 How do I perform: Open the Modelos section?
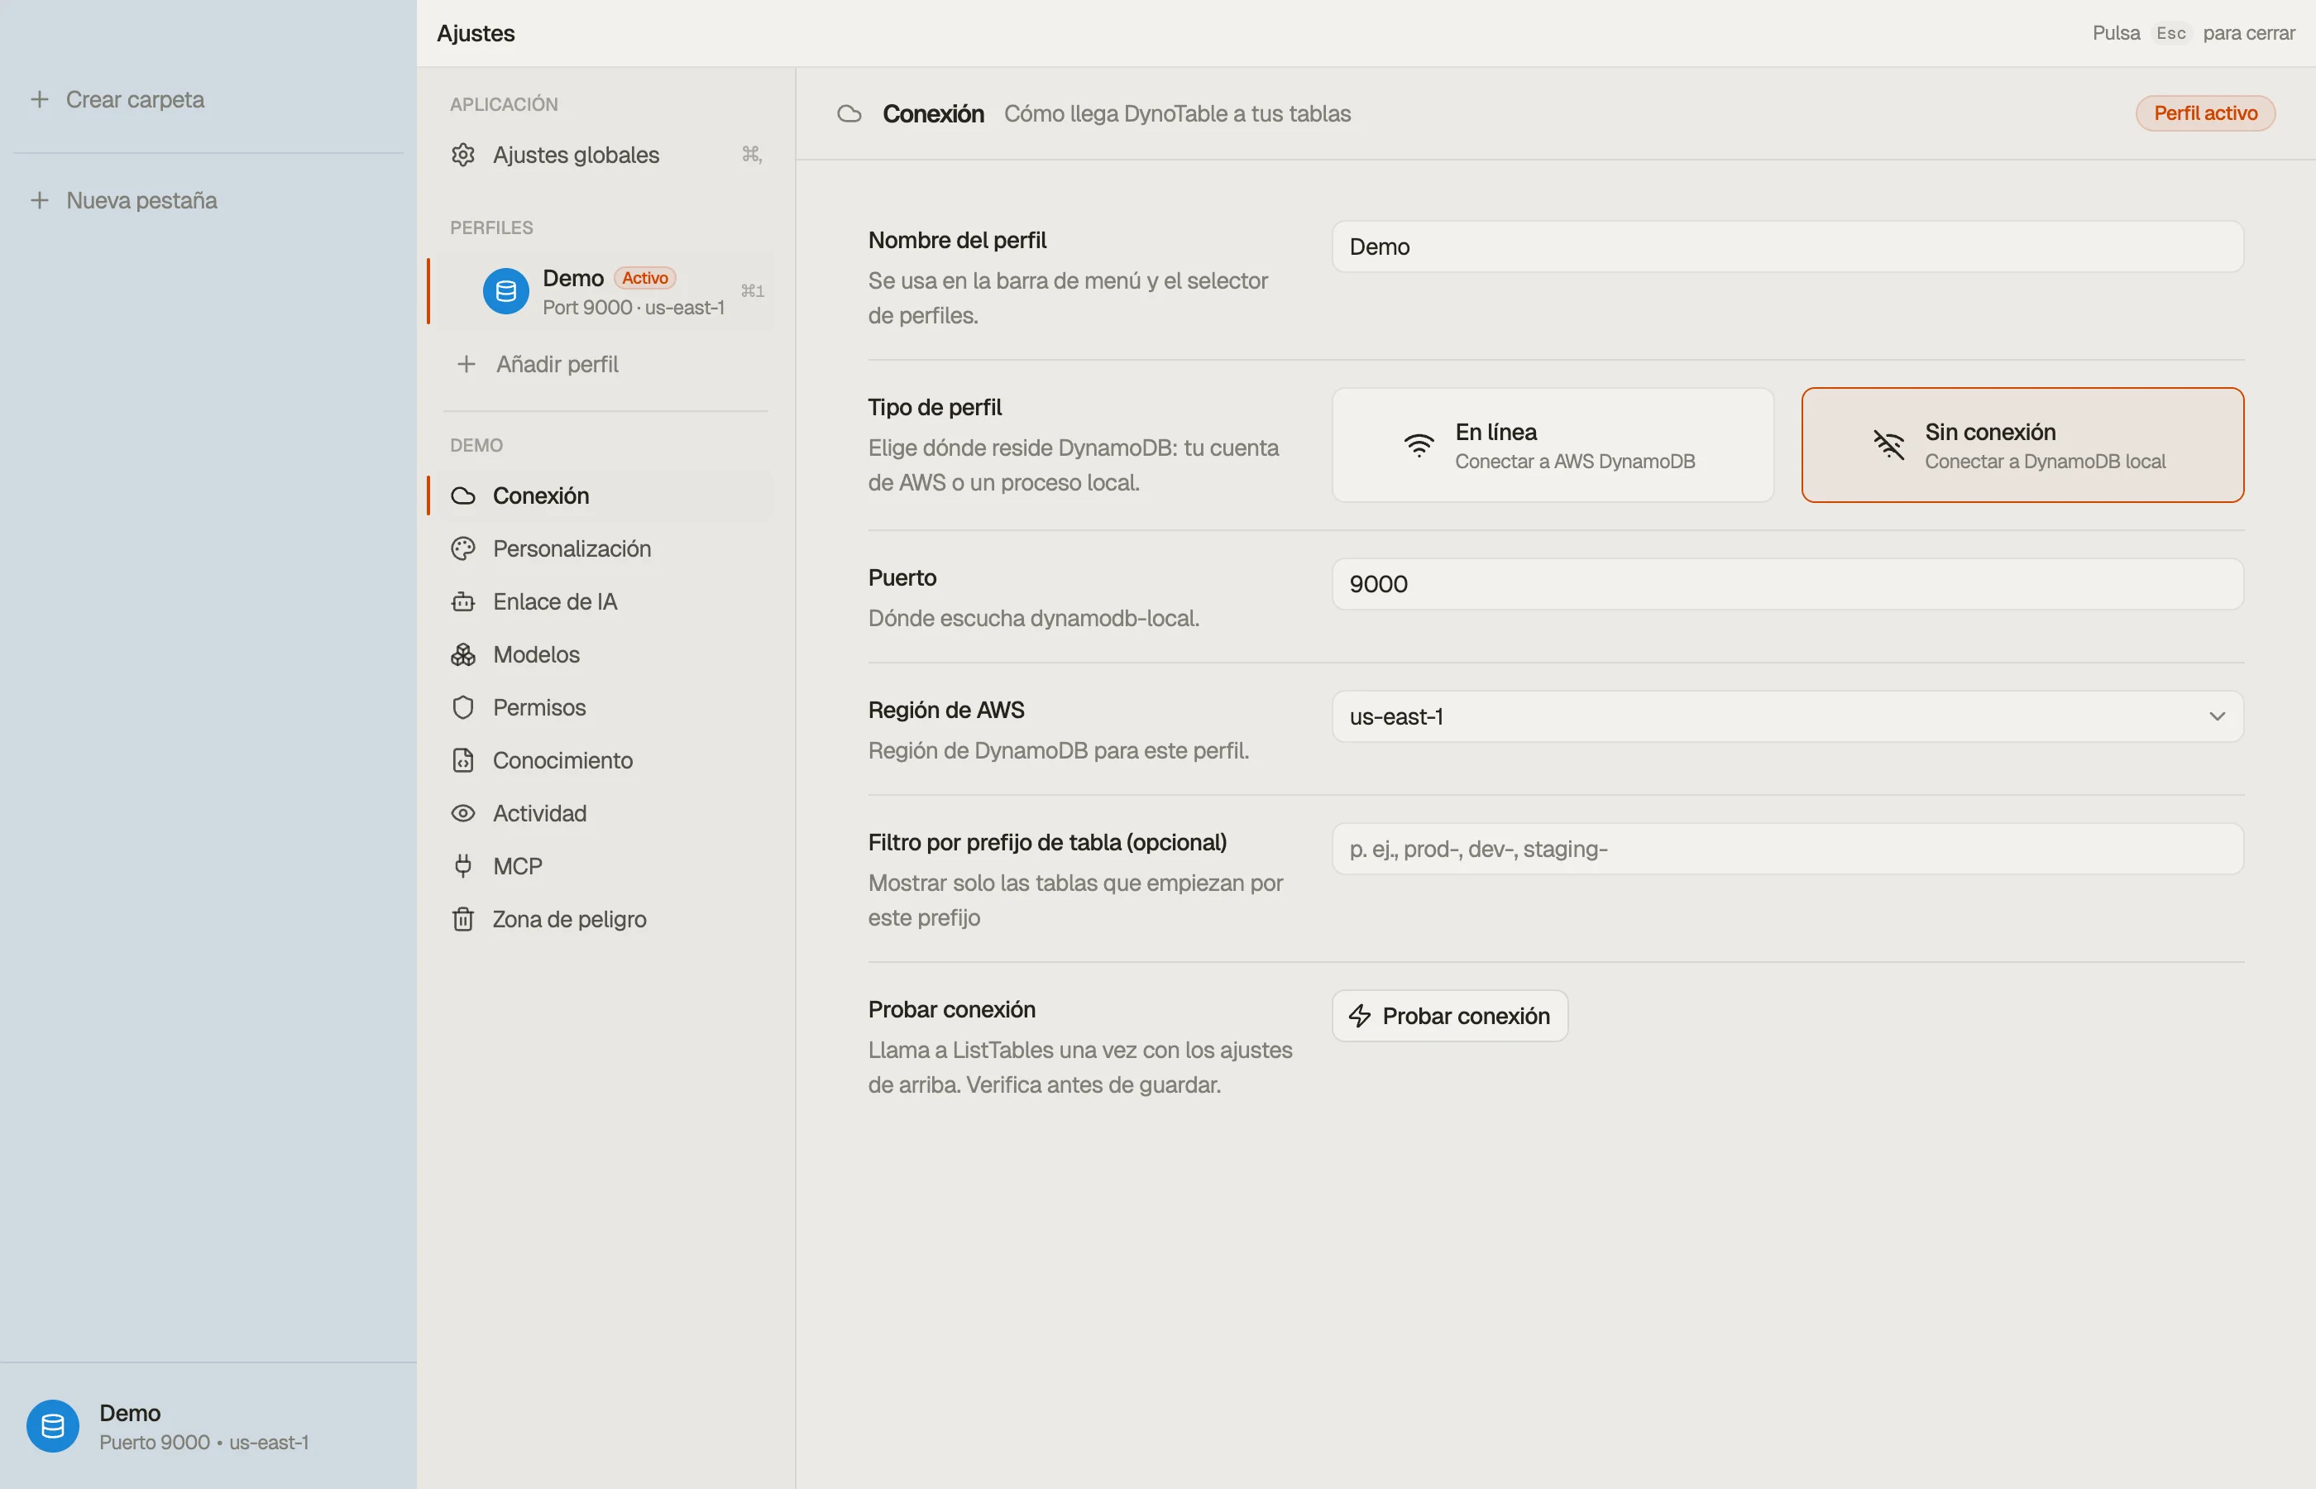pos(604,654)
